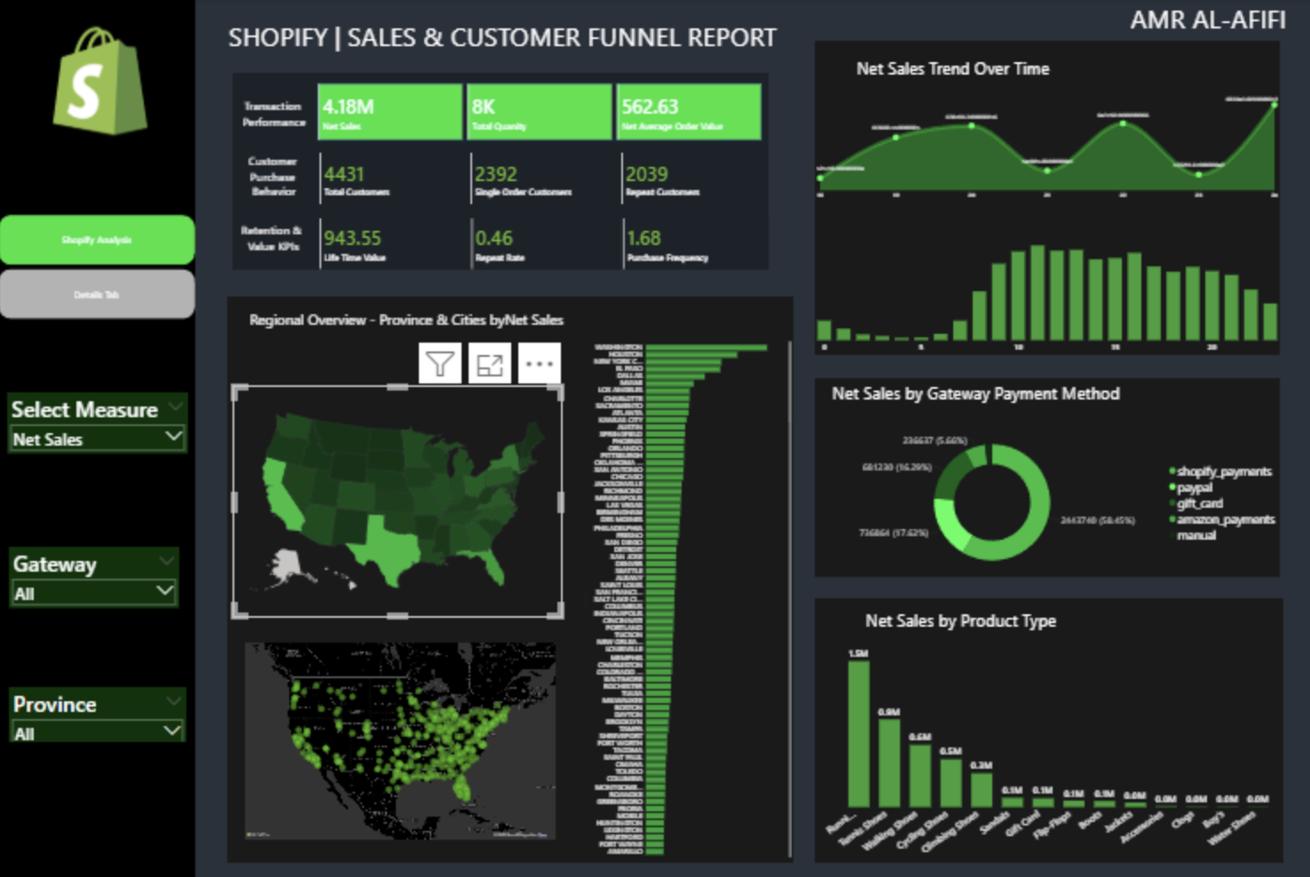Click the 0.3M Climbing Shoes bar
This screenshot has width=1310, height=877.
tap(982, 789)
